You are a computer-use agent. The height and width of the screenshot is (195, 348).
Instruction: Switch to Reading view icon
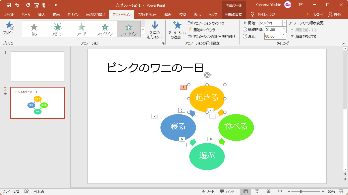[x=268, y=192]
